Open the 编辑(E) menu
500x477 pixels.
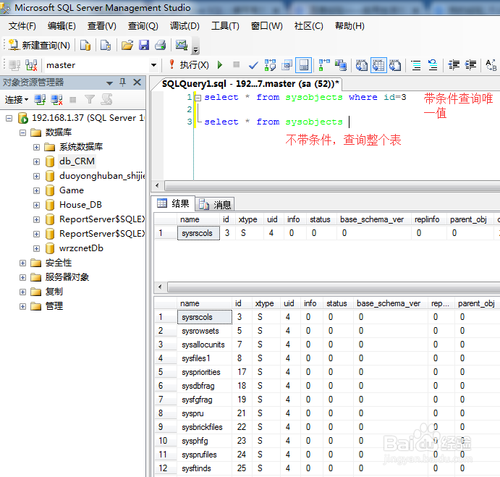[x=62, y=26]
